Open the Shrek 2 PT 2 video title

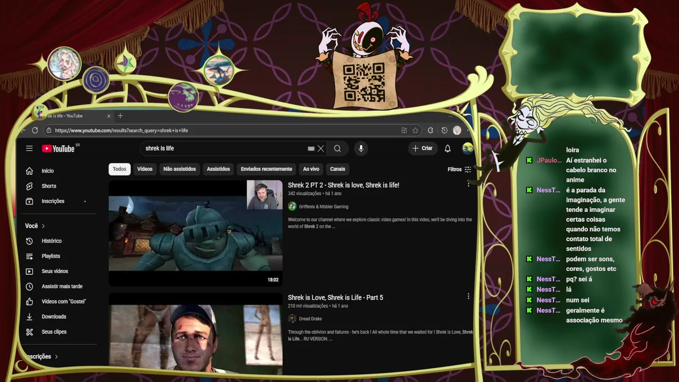pos(343,185)
